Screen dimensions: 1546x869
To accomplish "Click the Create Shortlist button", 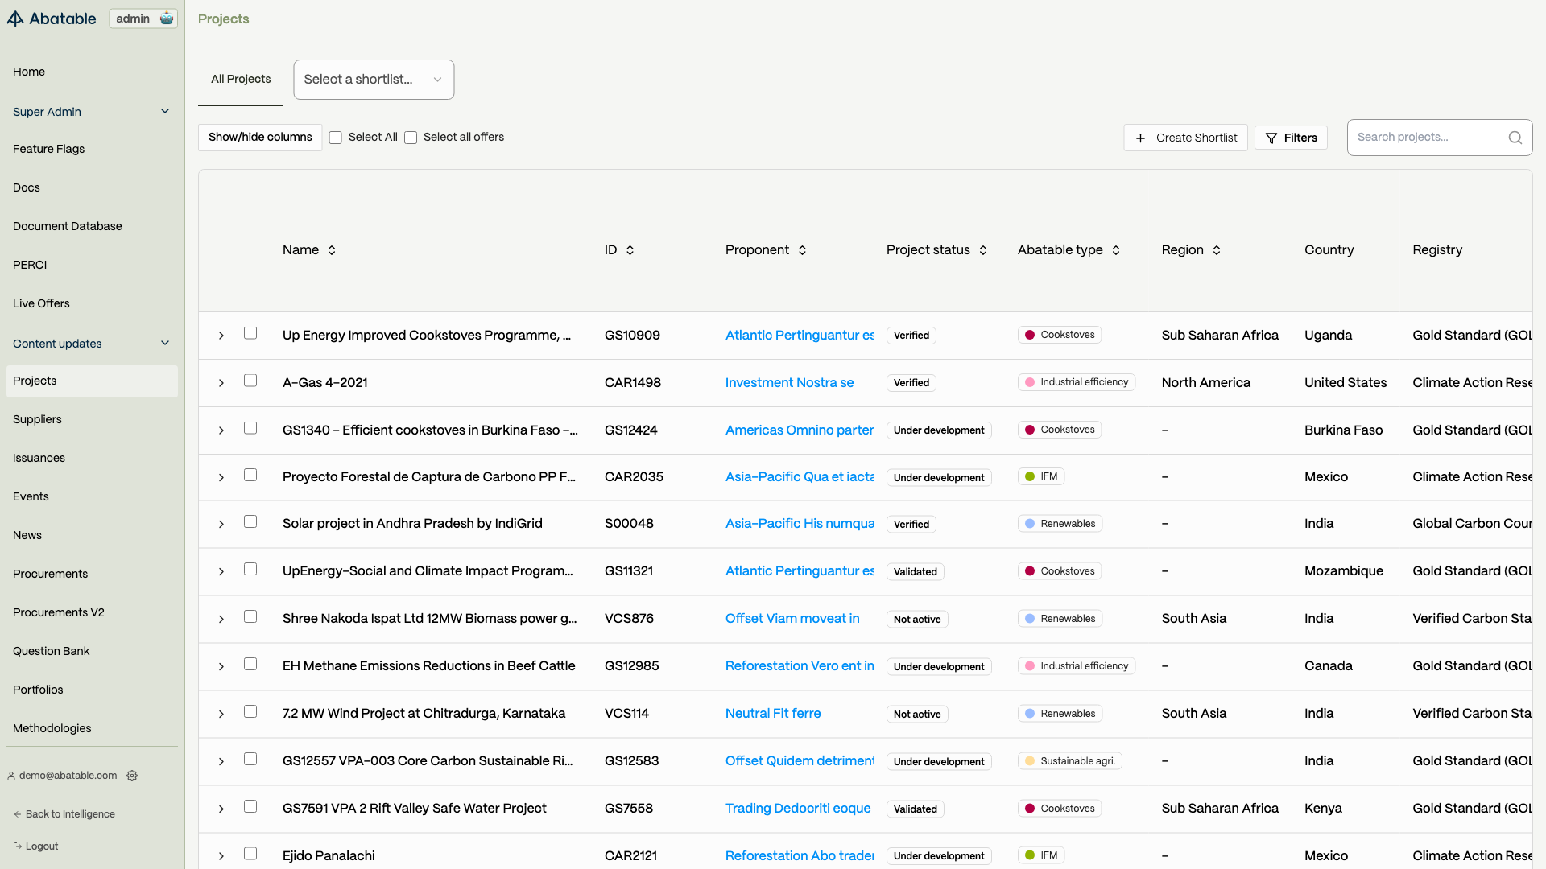I will (x=1185, y=138).
